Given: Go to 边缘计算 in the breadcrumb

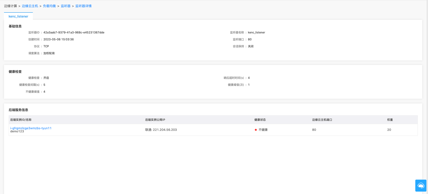Looking at the screenshot, I should coord(10,6).
